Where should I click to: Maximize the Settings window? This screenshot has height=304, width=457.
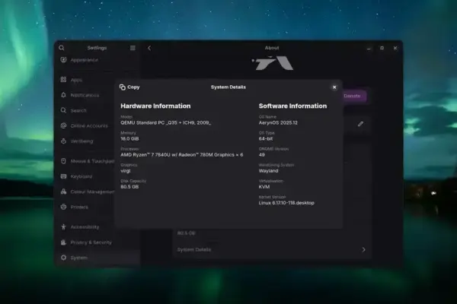pos(382,48)
